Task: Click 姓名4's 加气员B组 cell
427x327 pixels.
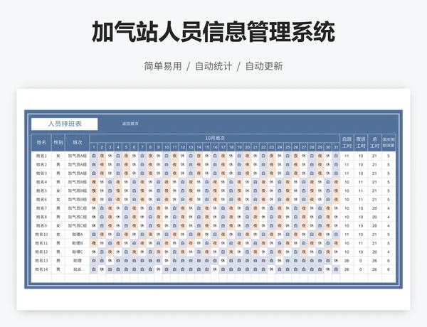Action: (x=78, y=182)
